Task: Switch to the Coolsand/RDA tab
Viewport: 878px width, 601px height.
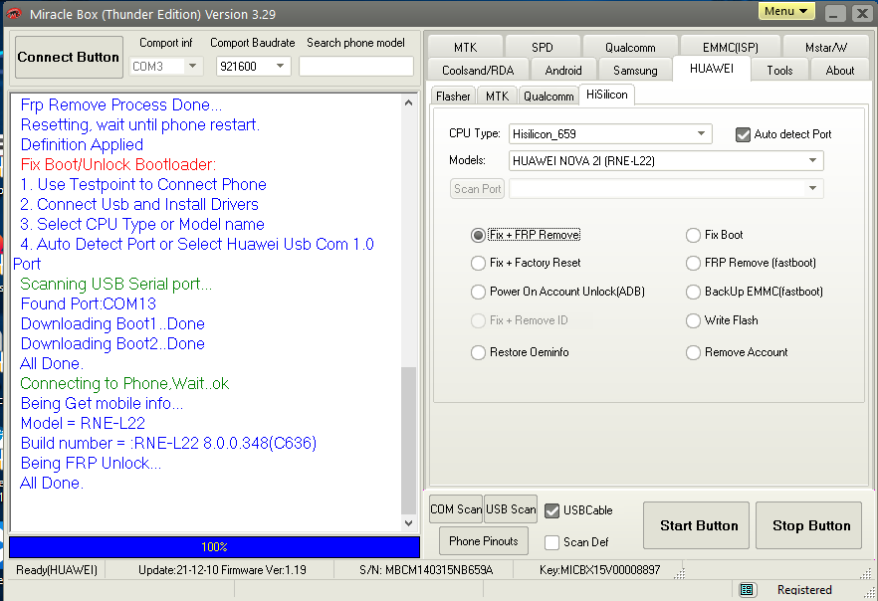Action: coord(478,71)
